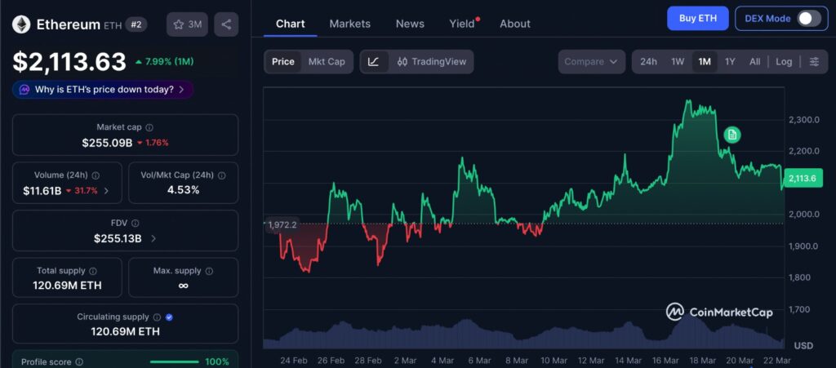Open the News tab
Viewport: 836px width, 368px height.
[x=410, y=24]
